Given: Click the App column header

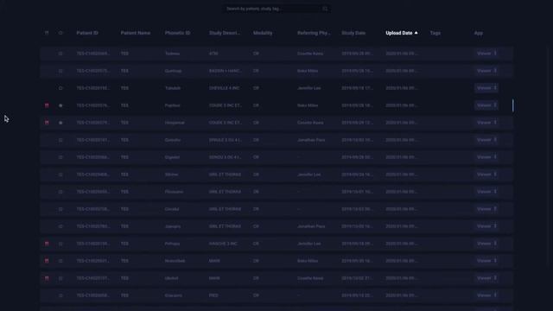Looking at the screenshot, I should pos(478,33).
